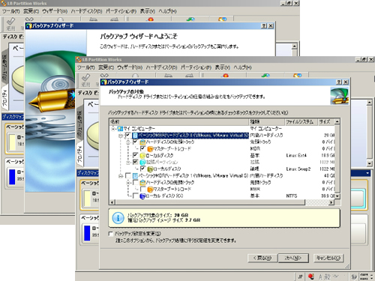Check disk 1 first-track checkbox
Viewport: 375px width, 281px height.
pos(135,183)
